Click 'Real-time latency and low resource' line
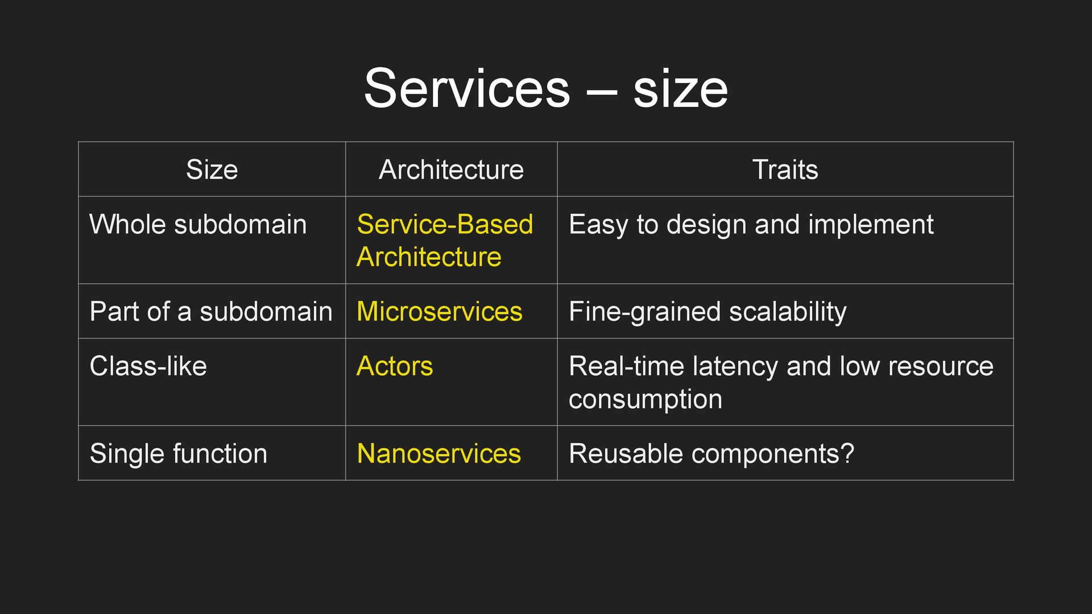Image resolution: width=1092 pixels, height=614 pixels. [781, 366]
